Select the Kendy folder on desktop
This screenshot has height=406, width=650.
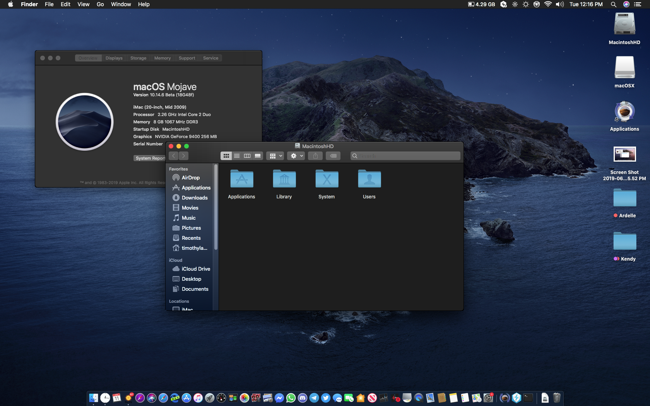tap(624, 241)
